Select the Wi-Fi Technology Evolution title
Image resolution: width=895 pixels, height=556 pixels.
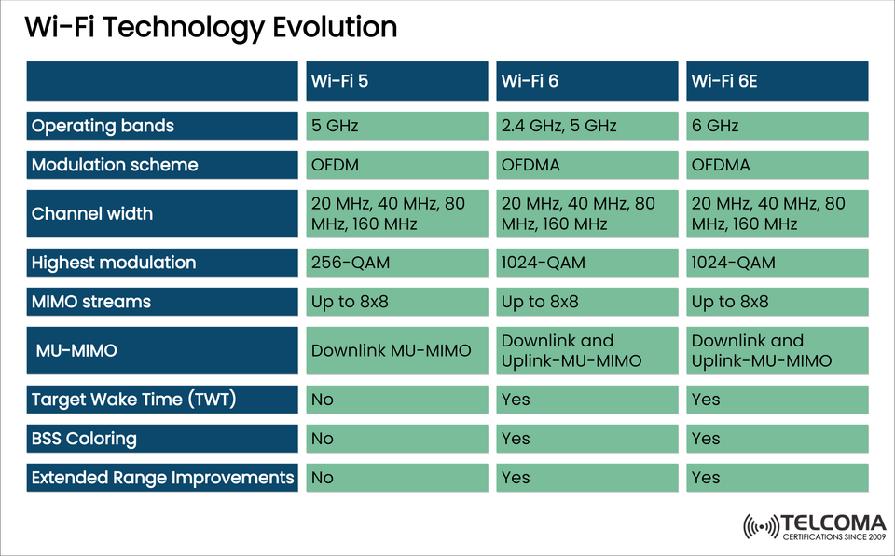tap(211, 27)
